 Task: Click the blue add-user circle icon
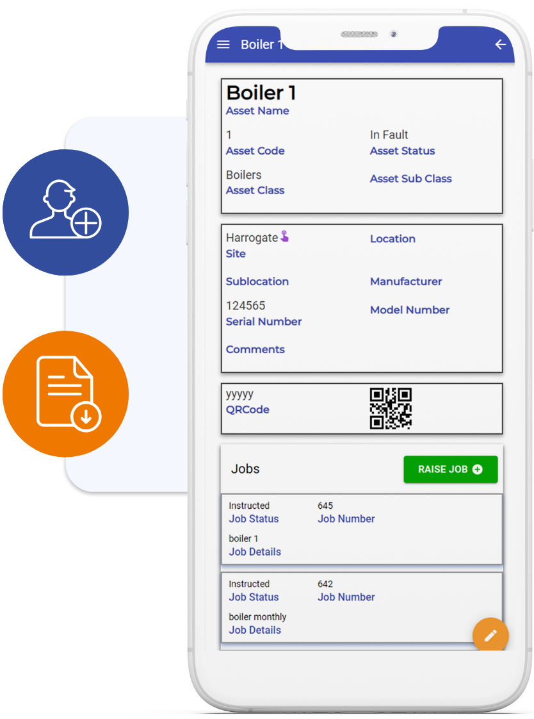[x=65, y=212]
